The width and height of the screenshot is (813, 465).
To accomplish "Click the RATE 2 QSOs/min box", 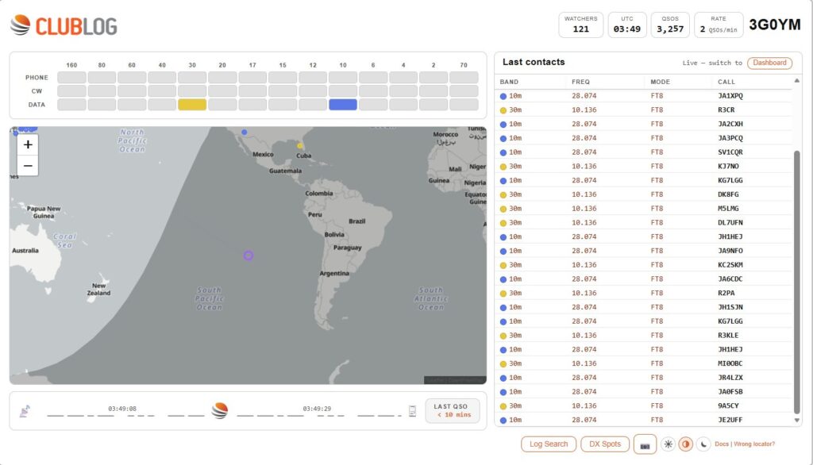I will [718, 25].
